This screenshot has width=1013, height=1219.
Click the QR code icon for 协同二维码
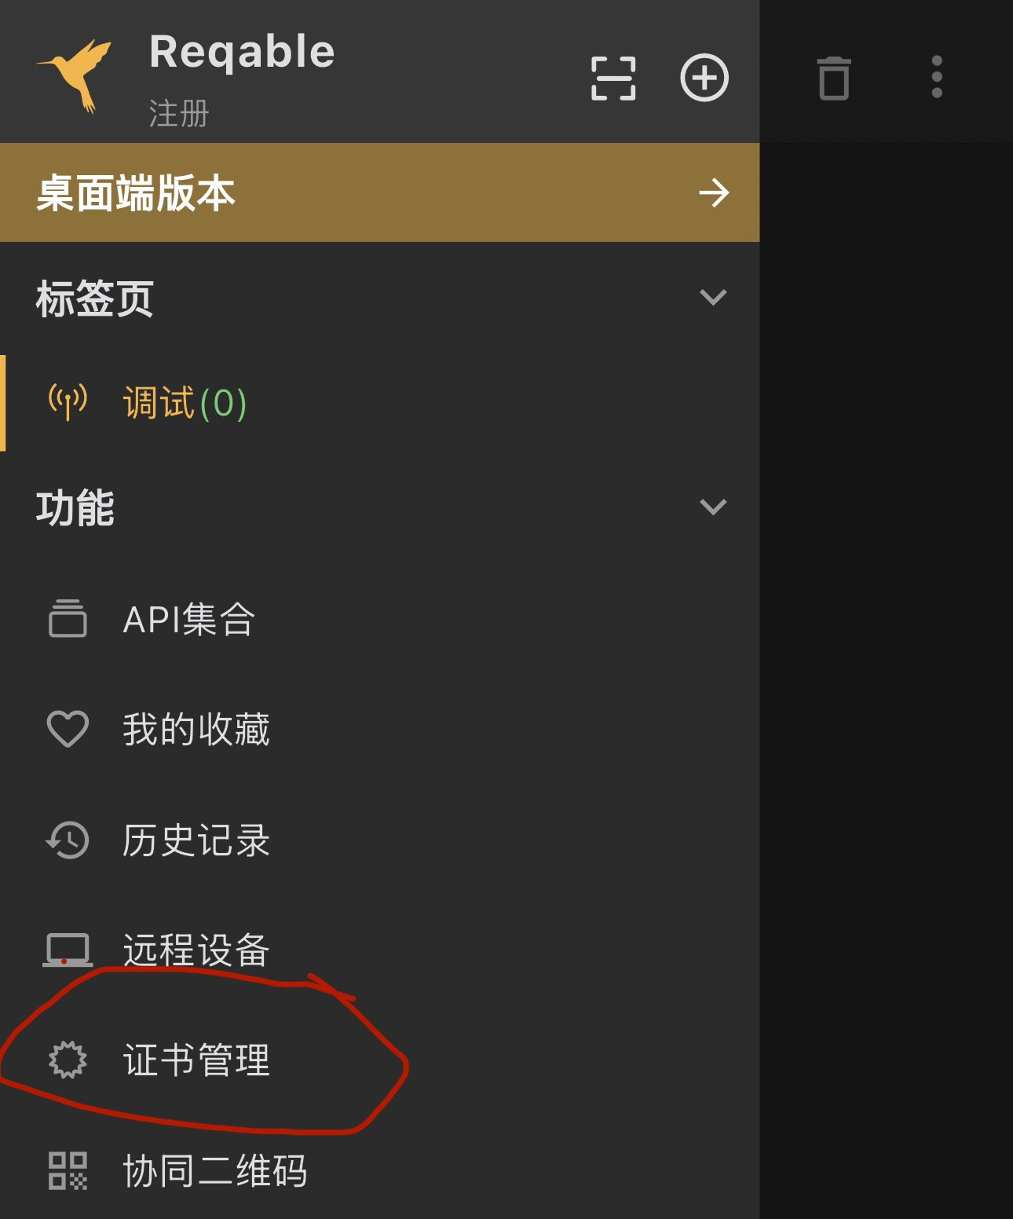(68, 1170)
